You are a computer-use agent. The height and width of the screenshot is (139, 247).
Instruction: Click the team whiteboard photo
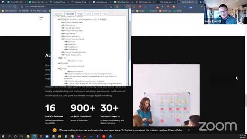point(166,95)
